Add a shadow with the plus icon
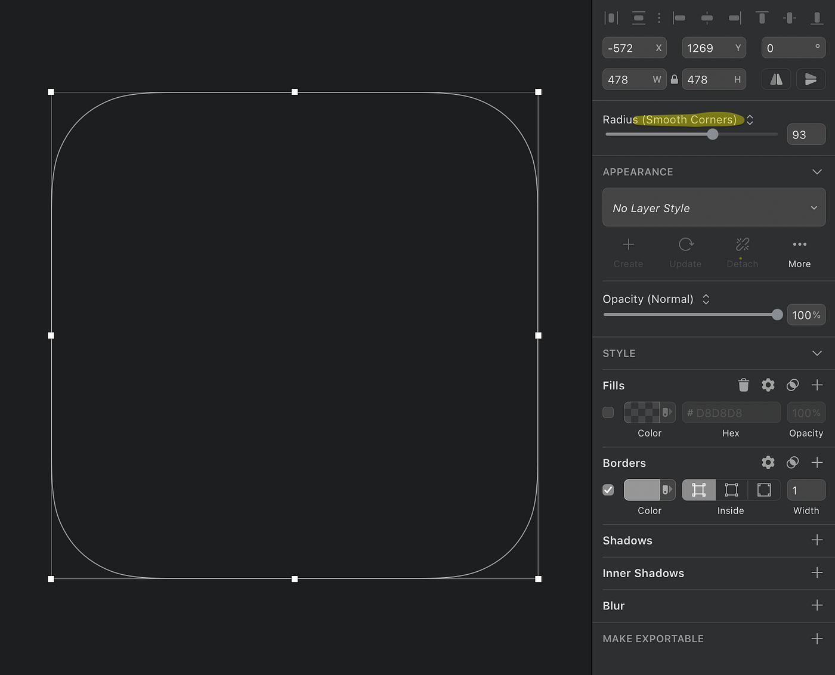The width and height of the screenshot is (835, 675). pyautogui.click(x=817, y=540)
